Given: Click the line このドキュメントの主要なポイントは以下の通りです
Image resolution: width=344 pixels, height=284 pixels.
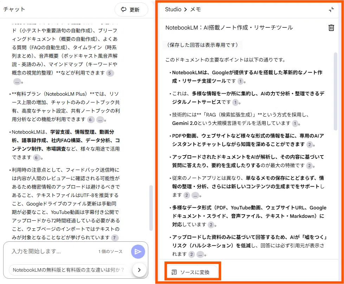Looking at the screenshot, I should (225, 60).
